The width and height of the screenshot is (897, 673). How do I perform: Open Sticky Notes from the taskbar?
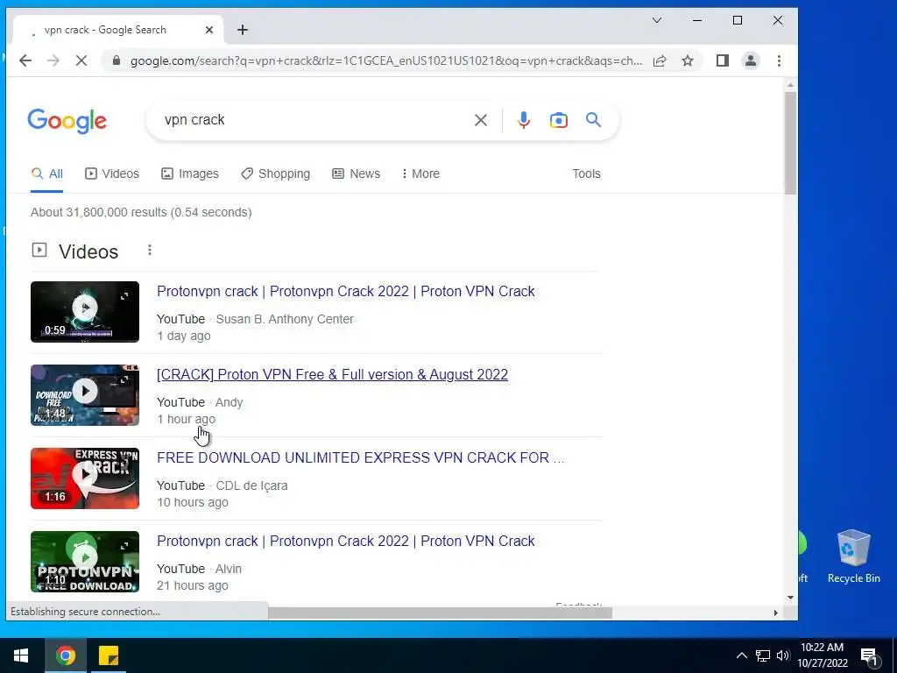pyautogui.click(x=108, y=655)
